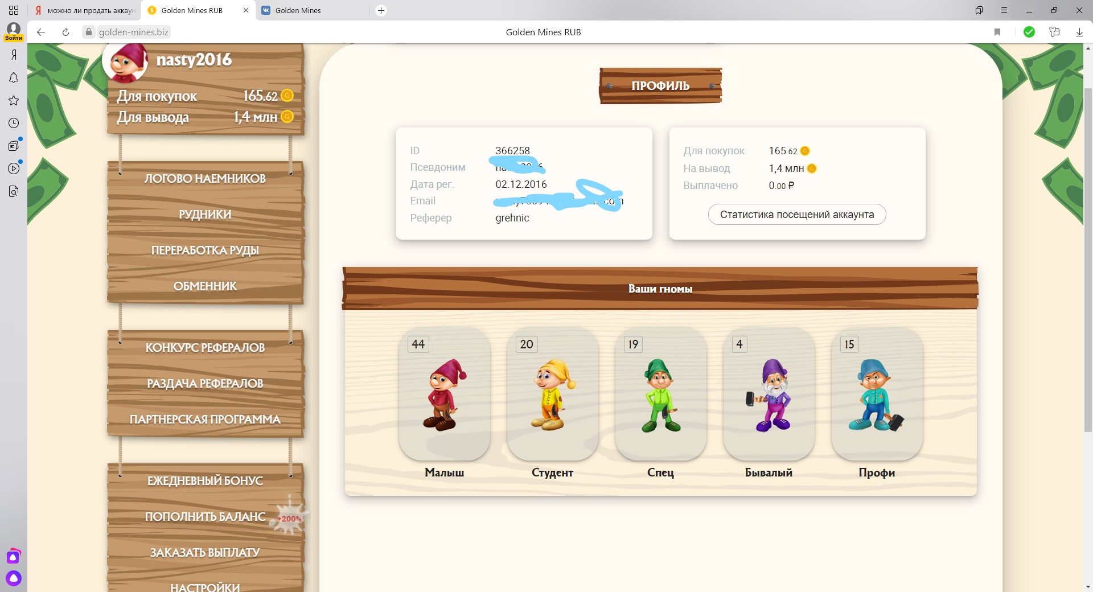Go back with the browser back arrow
Screen dimensions: 1093x592
pos(41,32)
